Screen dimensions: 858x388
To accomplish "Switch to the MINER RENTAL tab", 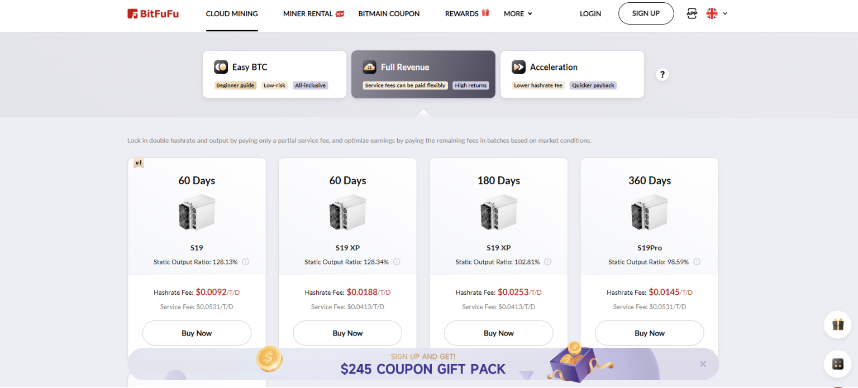I will click(308, 13).
